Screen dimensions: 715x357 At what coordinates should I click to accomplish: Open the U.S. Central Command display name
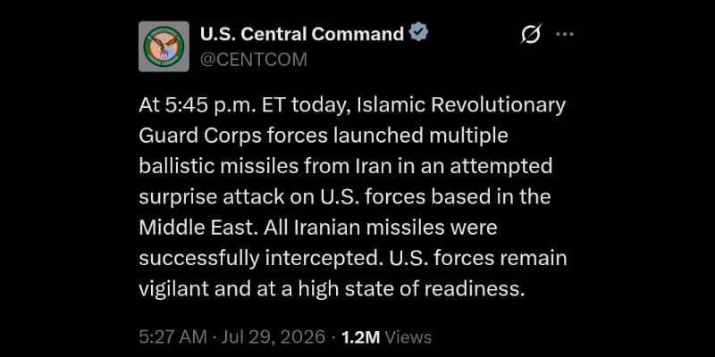tap(302, 34)
